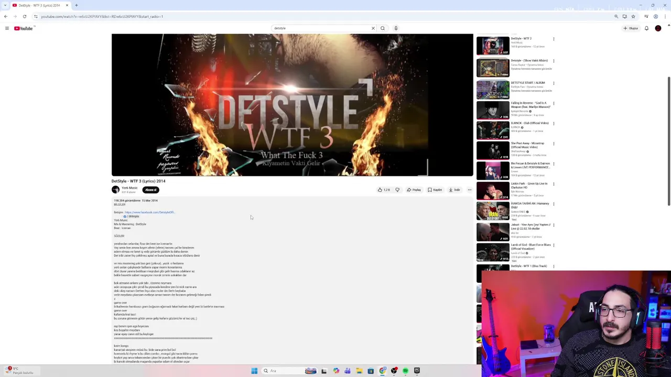Clear the search box with the X

coord(373,28)
